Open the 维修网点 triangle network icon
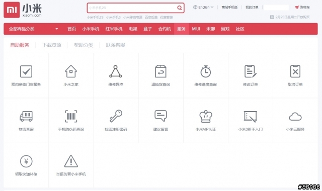Screen dimensions: 322x191 pos(116,71)
